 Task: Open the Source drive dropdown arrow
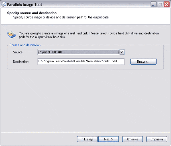click(122, 52)
